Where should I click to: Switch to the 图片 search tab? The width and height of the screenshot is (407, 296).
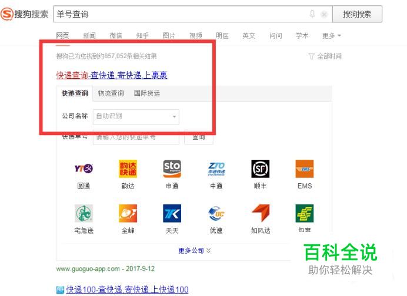point(169,35)
